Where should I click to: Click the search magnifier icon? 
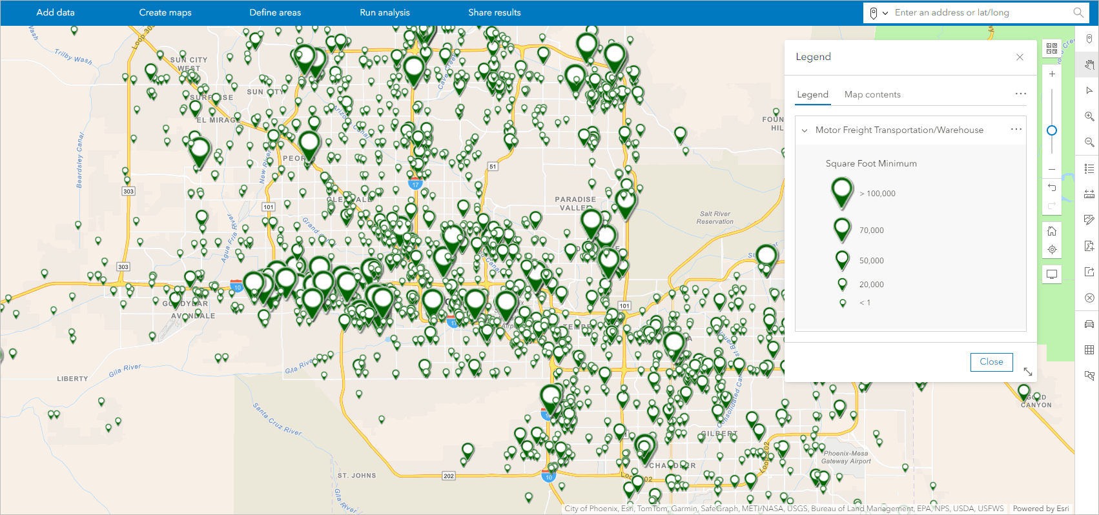1078,12
